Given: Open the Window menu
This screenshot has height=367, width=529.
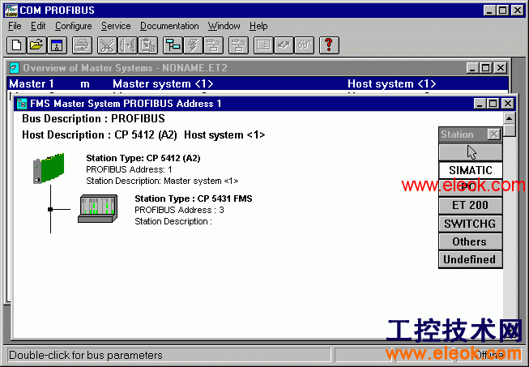Looking at the screenshot, I should [x=224, y=26].
